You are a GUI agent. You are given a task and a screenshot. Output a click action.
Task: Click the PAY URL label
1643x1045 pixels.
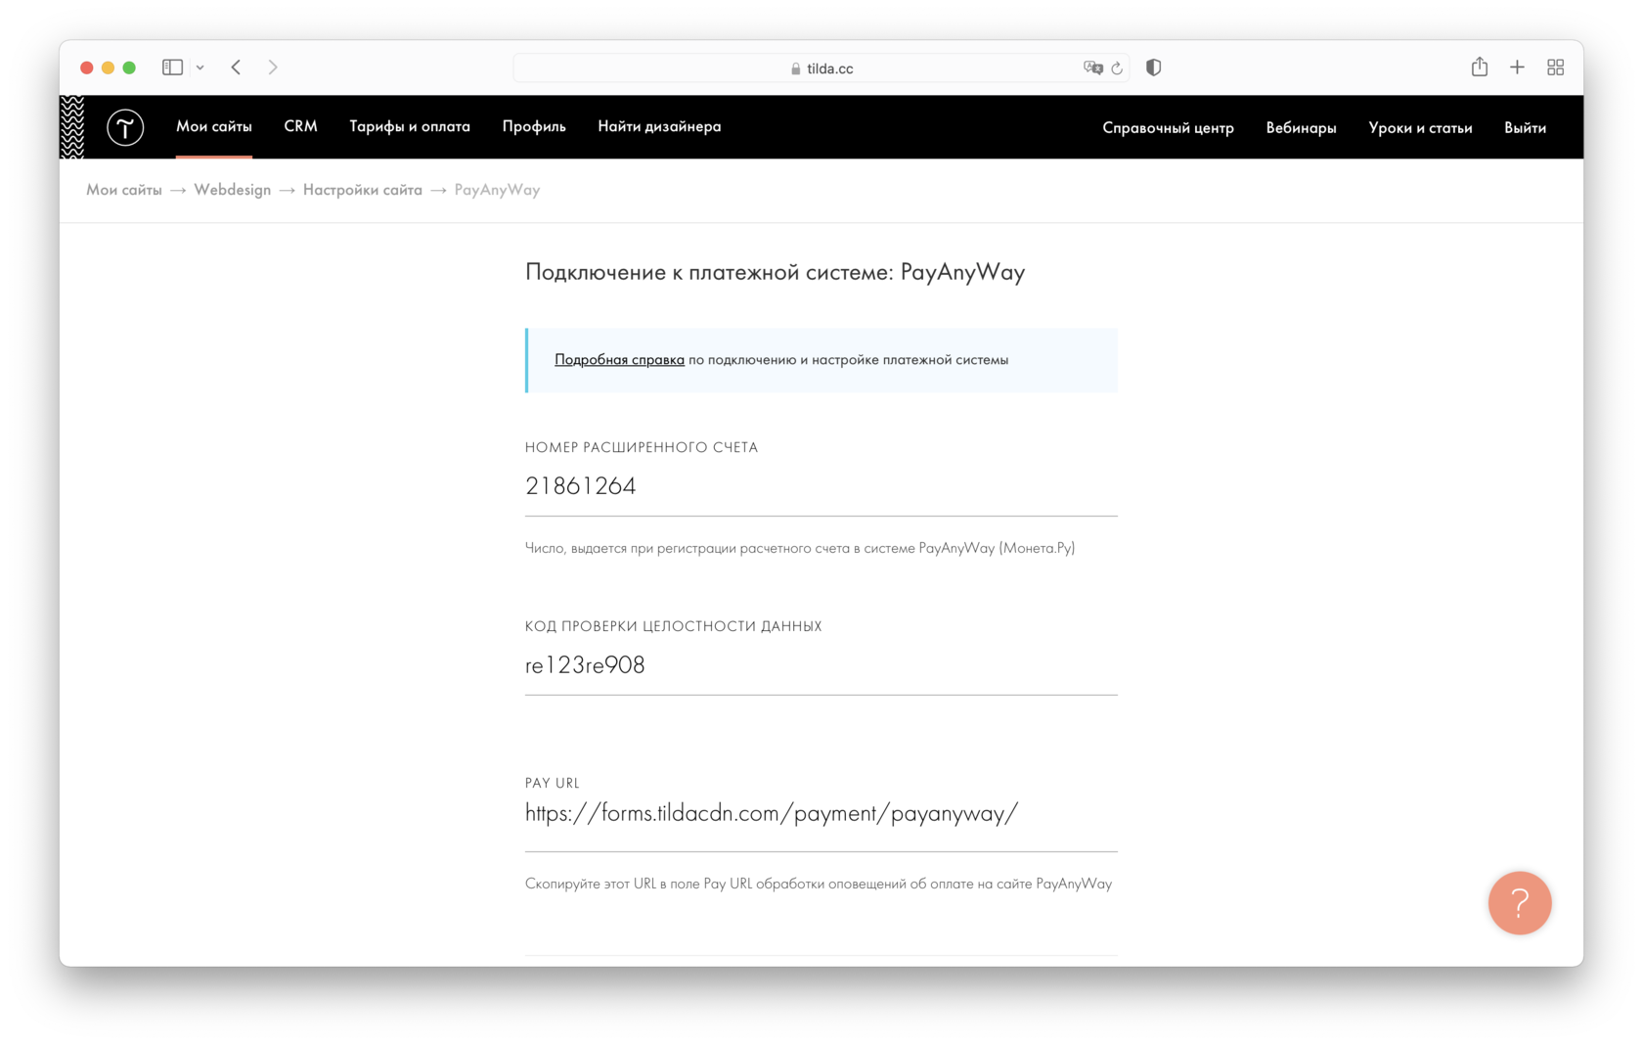tap(553, 783)
